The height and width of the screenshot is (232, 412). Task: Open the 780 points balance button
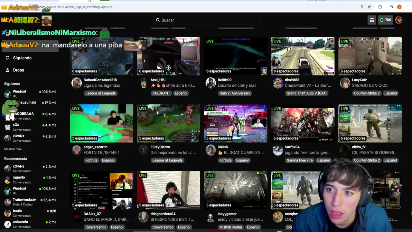coord(385,20)
